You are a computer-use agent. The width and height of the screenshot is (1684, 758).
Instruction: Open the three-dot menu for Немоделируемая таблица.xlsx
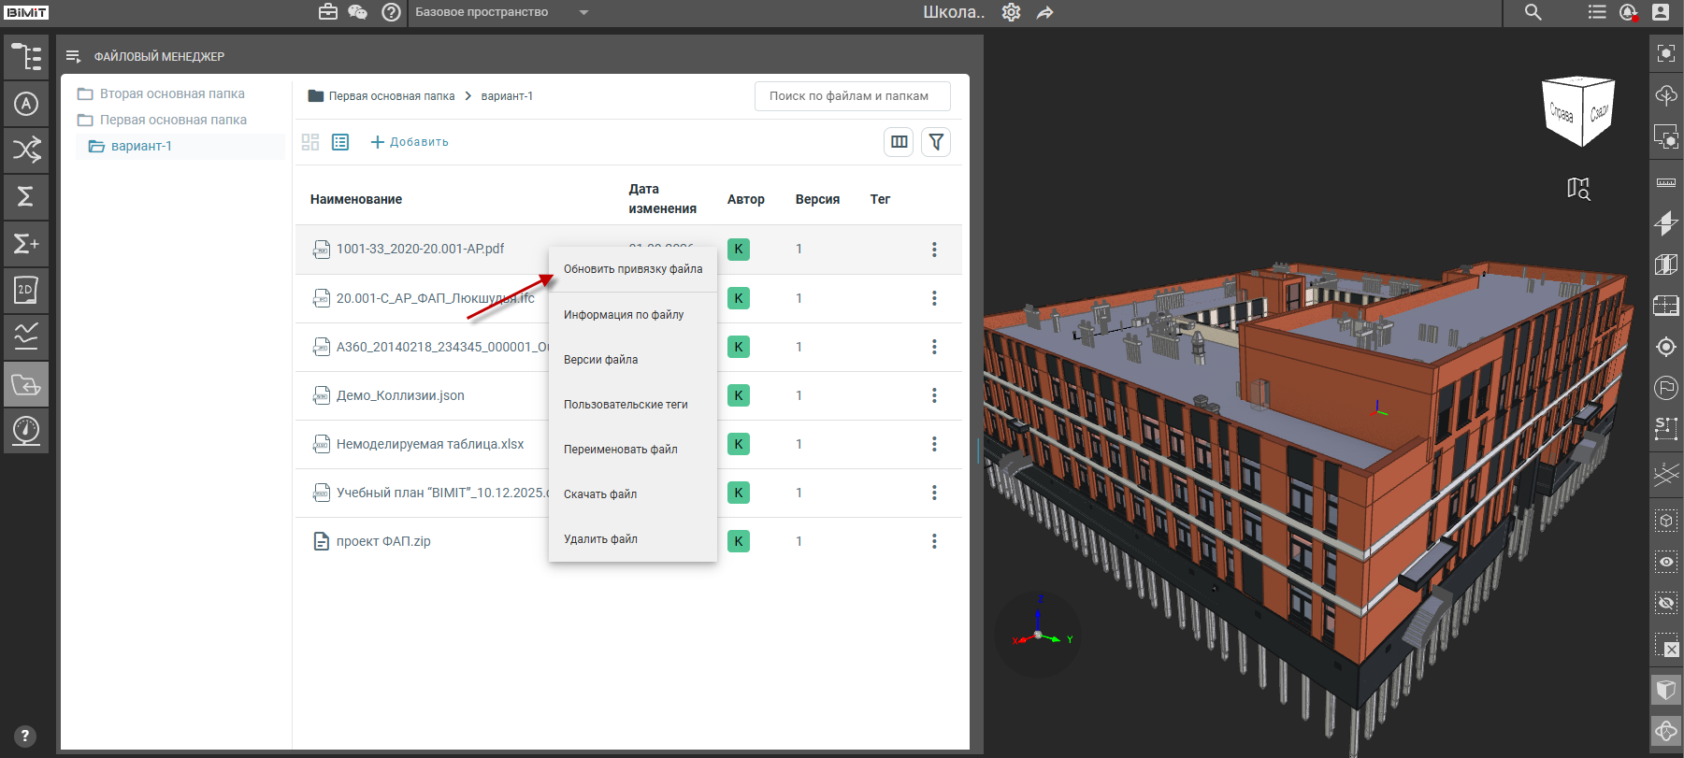[x=934, y=444]
